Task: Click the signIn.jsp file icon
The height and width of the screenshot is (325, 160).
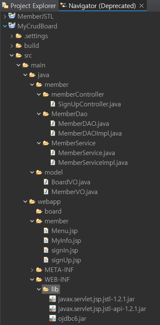Action: pyautogui.click(x=46, y=250)
